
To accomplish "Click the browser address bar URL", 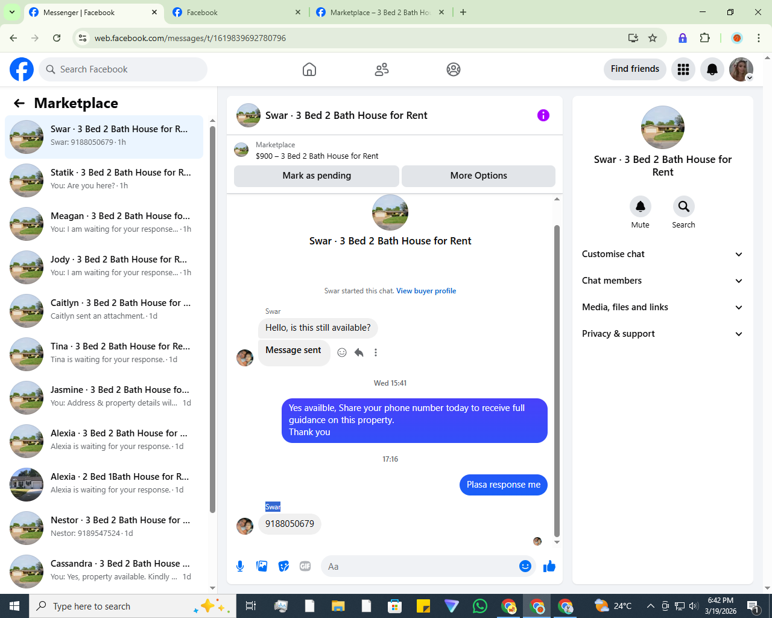I will (x=190, y=38).
